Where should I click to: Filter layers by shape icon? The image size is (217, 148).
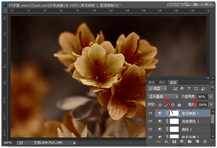coord(196,89)
